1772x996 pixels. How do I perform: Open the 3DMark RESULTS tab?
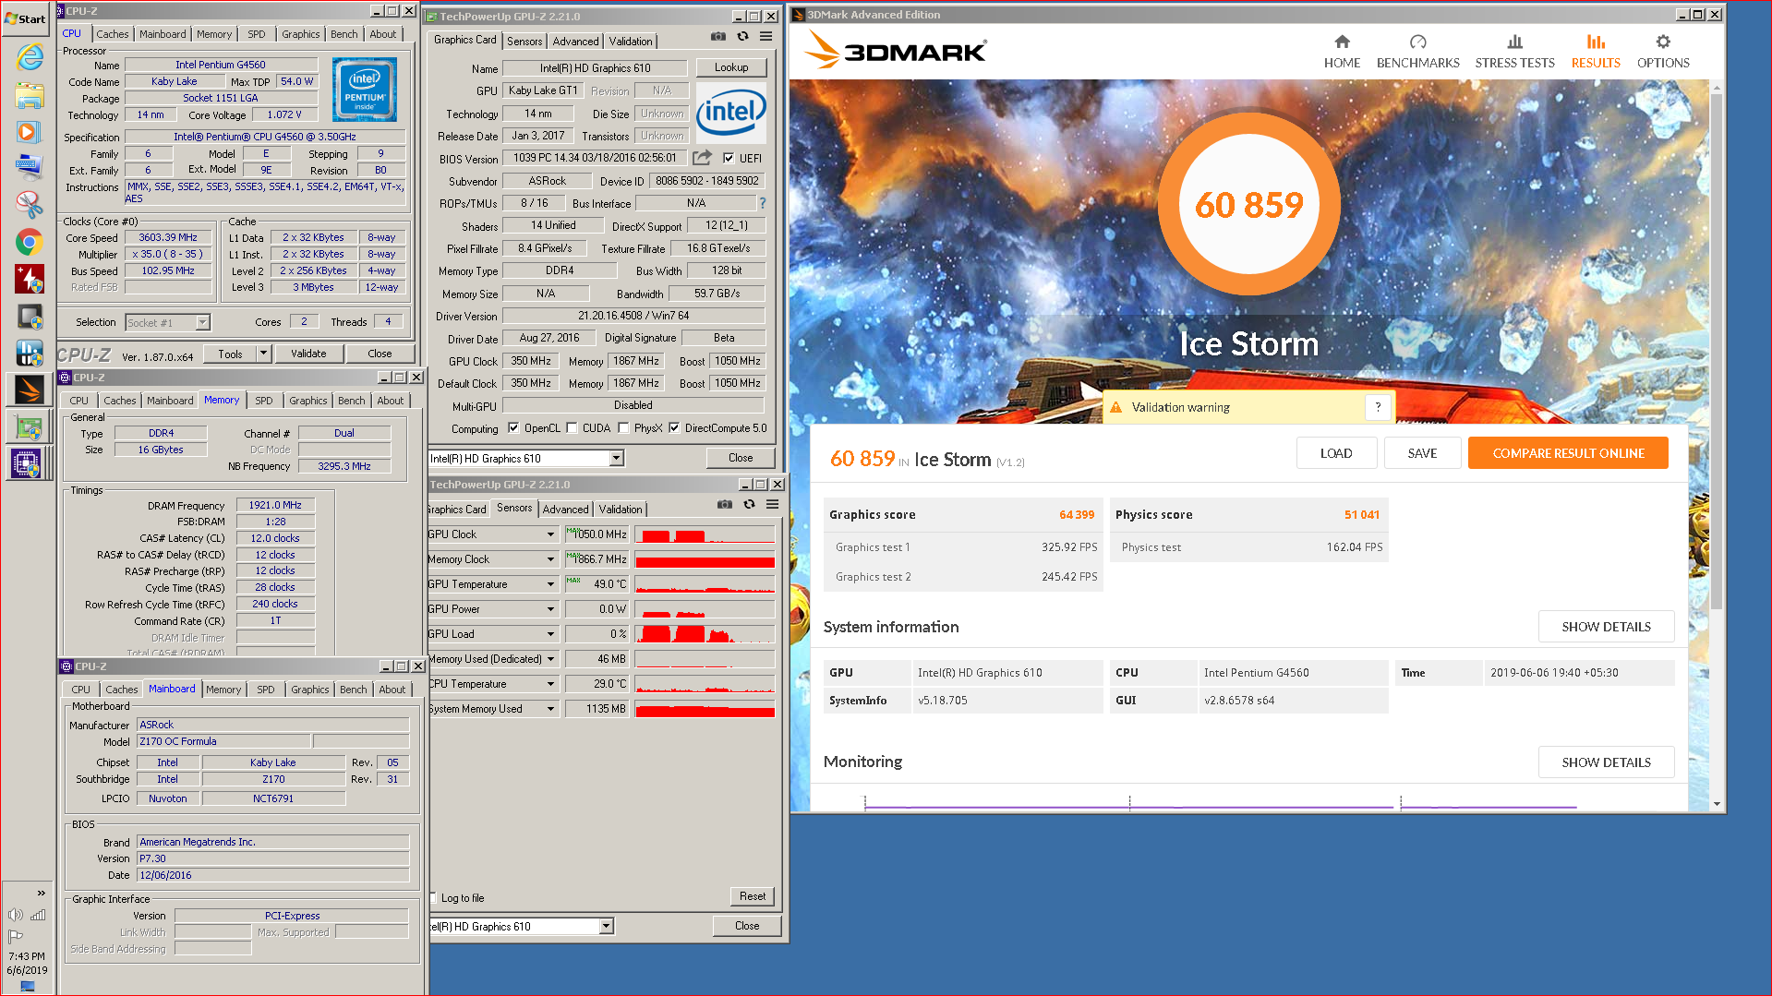(x=1596, y=53)
